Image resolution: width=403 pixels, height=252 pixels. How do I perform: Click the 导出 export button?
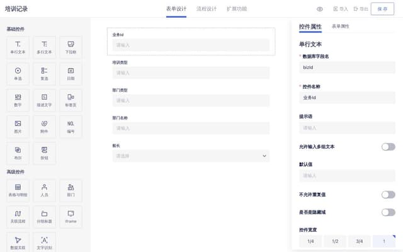tap(361, 9)
